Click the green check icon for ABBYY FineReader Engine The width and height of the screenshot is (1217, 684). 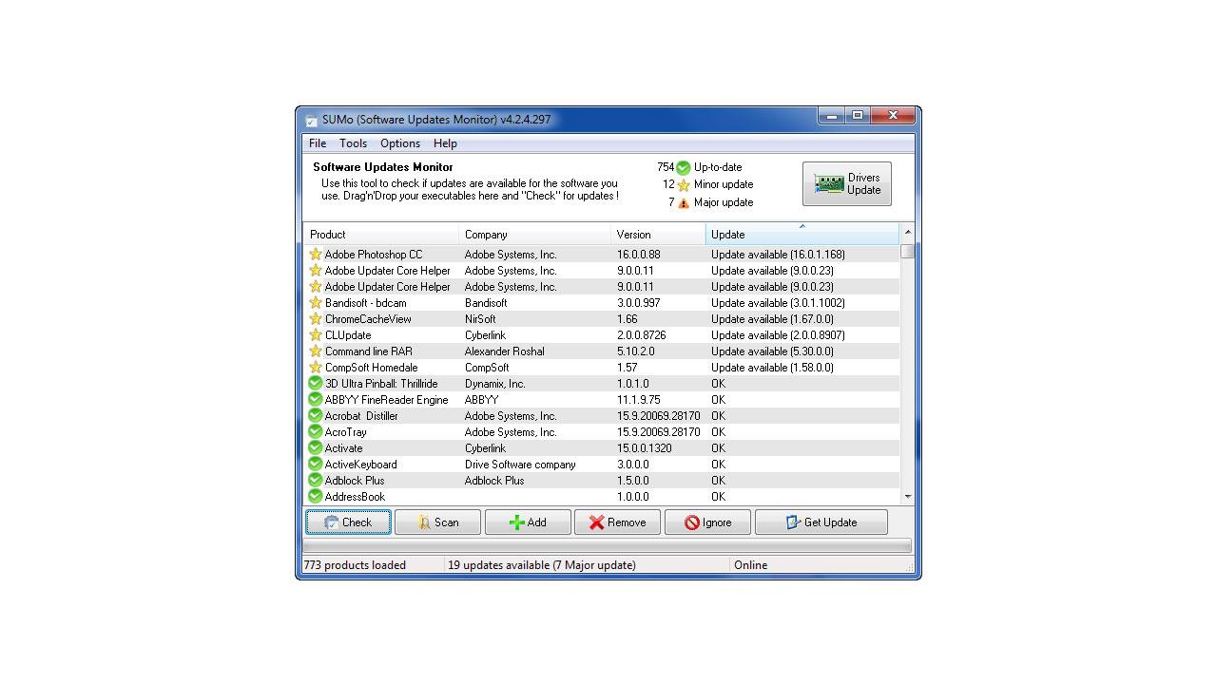point(315,400)
